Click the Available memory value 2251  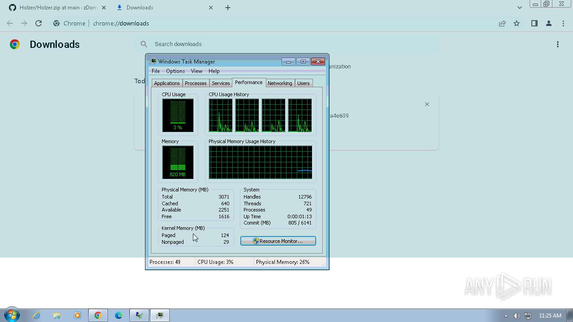pyautogui.click(x=224, y=210)
